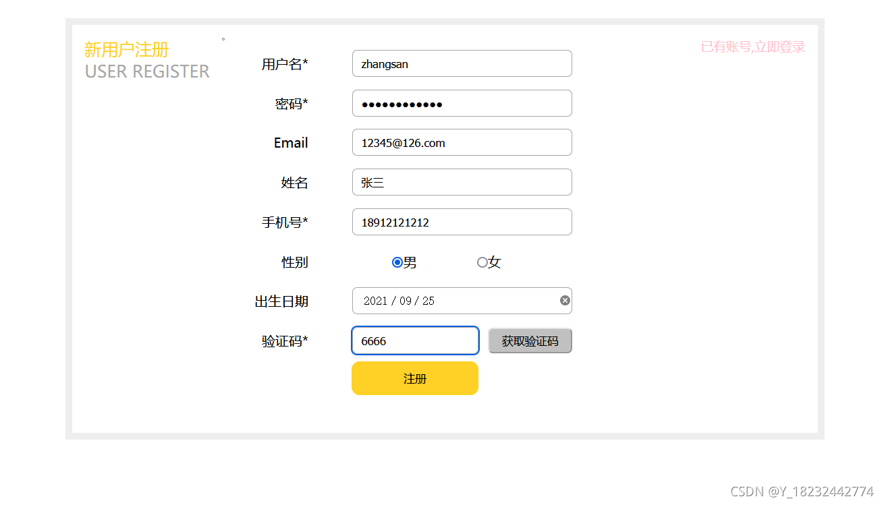The image size is (884, 505).
Task: Click the 验证码* label
Action: [x=285, y=341]
